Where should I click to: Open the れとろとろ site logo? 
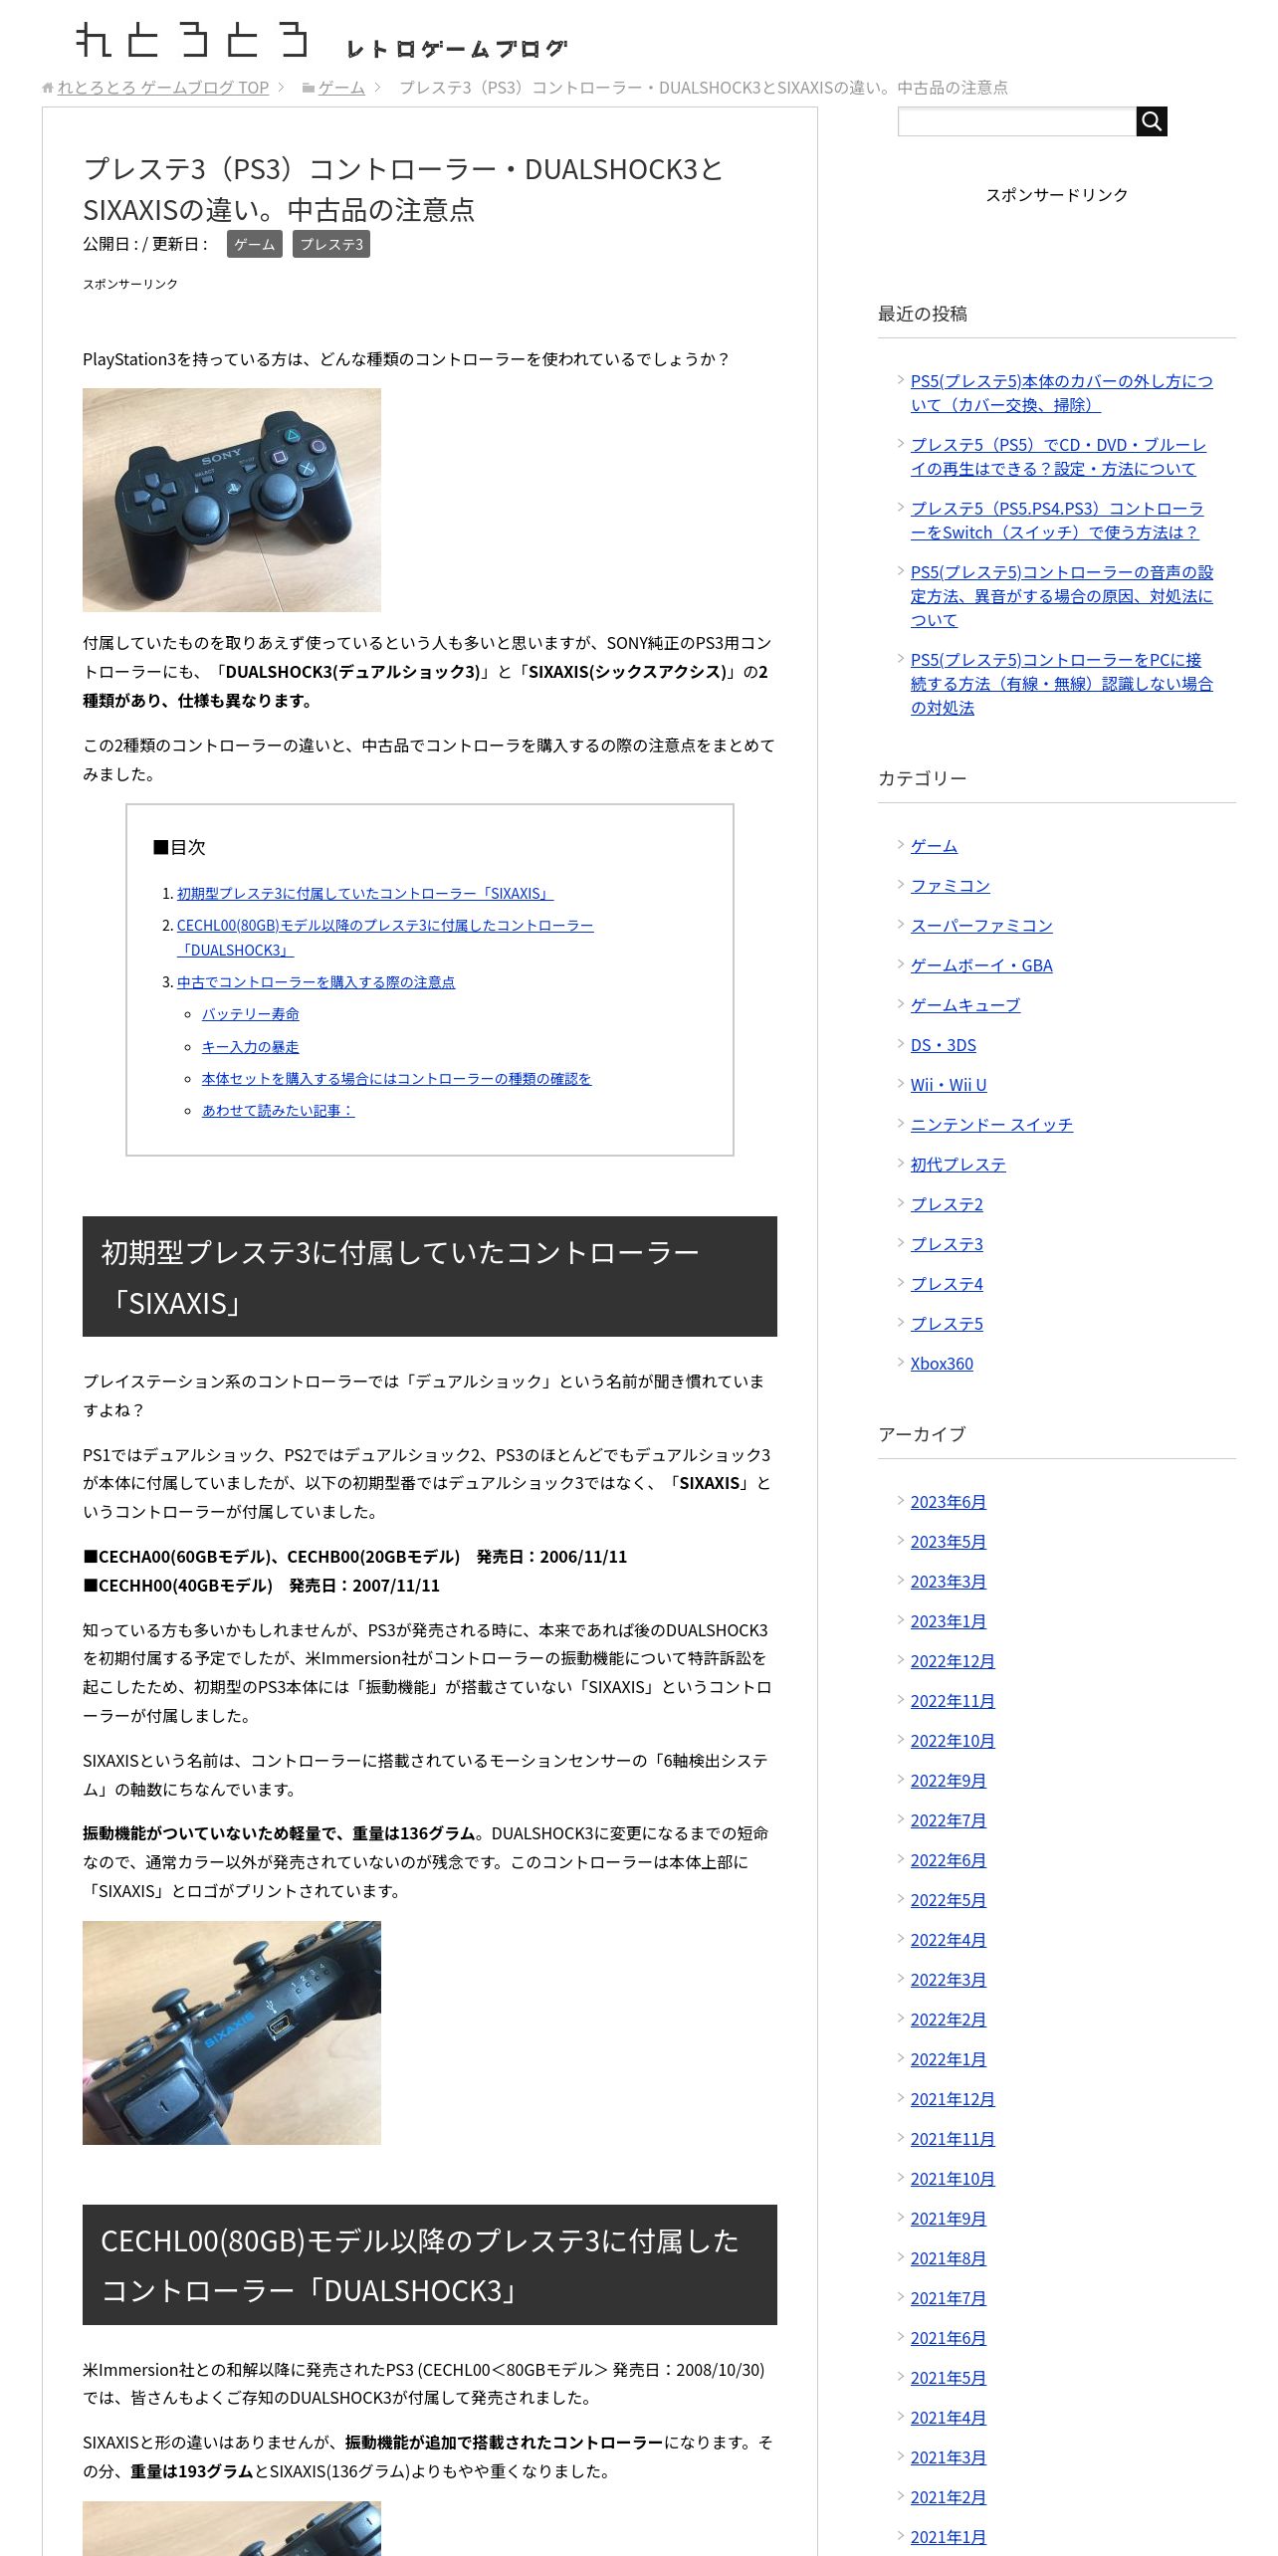pyautogui.click(x=321, y=42)
